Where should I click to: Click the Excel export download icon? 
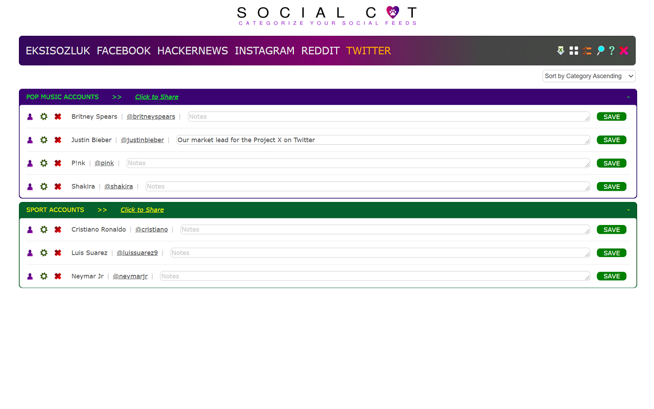click(x=560, y=51)
